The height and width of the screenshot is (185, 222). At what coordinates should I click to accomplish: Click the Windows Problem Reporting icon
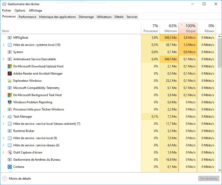point(10,102)
